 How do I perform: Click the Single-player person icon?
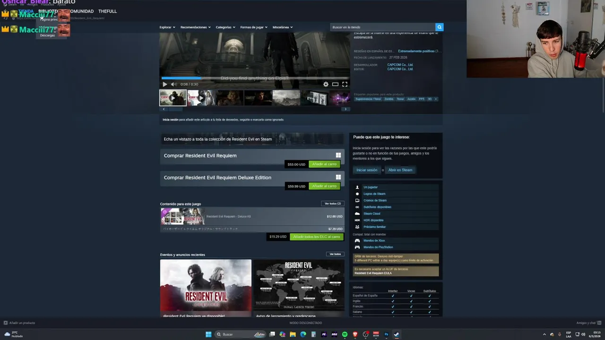tap(357, 187)
